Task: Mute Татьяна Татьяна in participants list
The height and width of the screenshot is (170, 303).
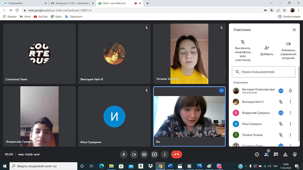Action: (x=281, y=135)
